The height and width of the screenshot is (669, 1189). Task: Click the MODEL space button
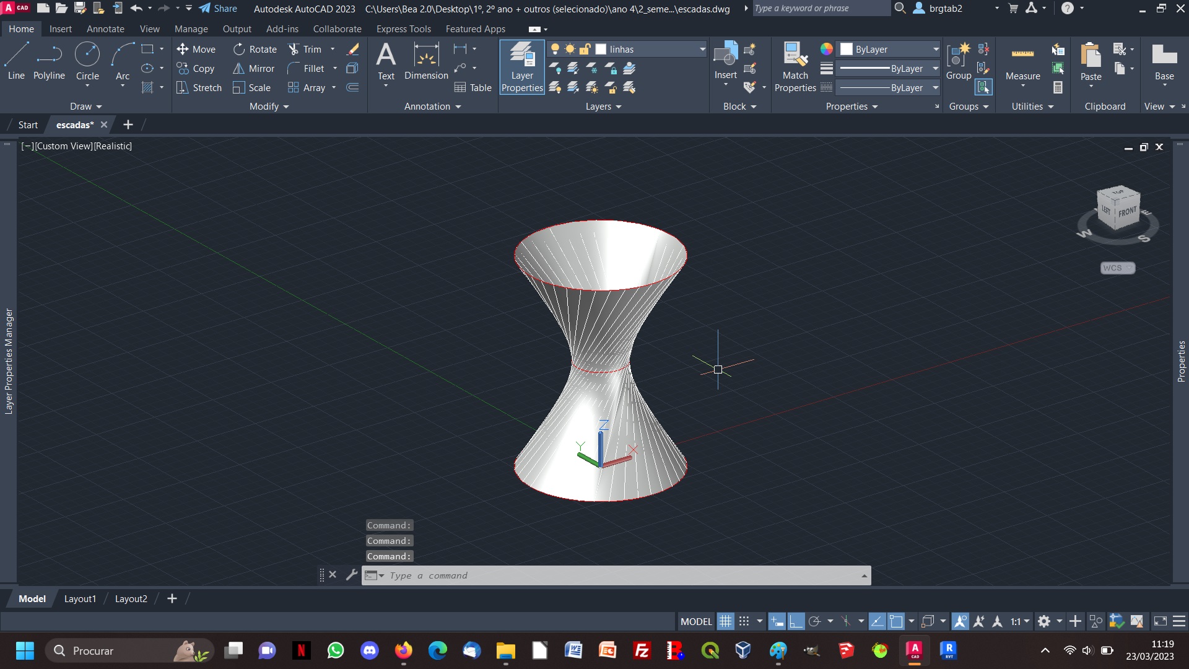(696, 621)
